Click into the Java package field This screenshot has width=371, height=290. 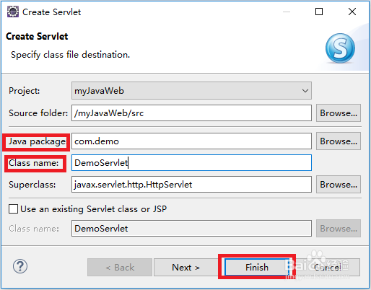191,141
